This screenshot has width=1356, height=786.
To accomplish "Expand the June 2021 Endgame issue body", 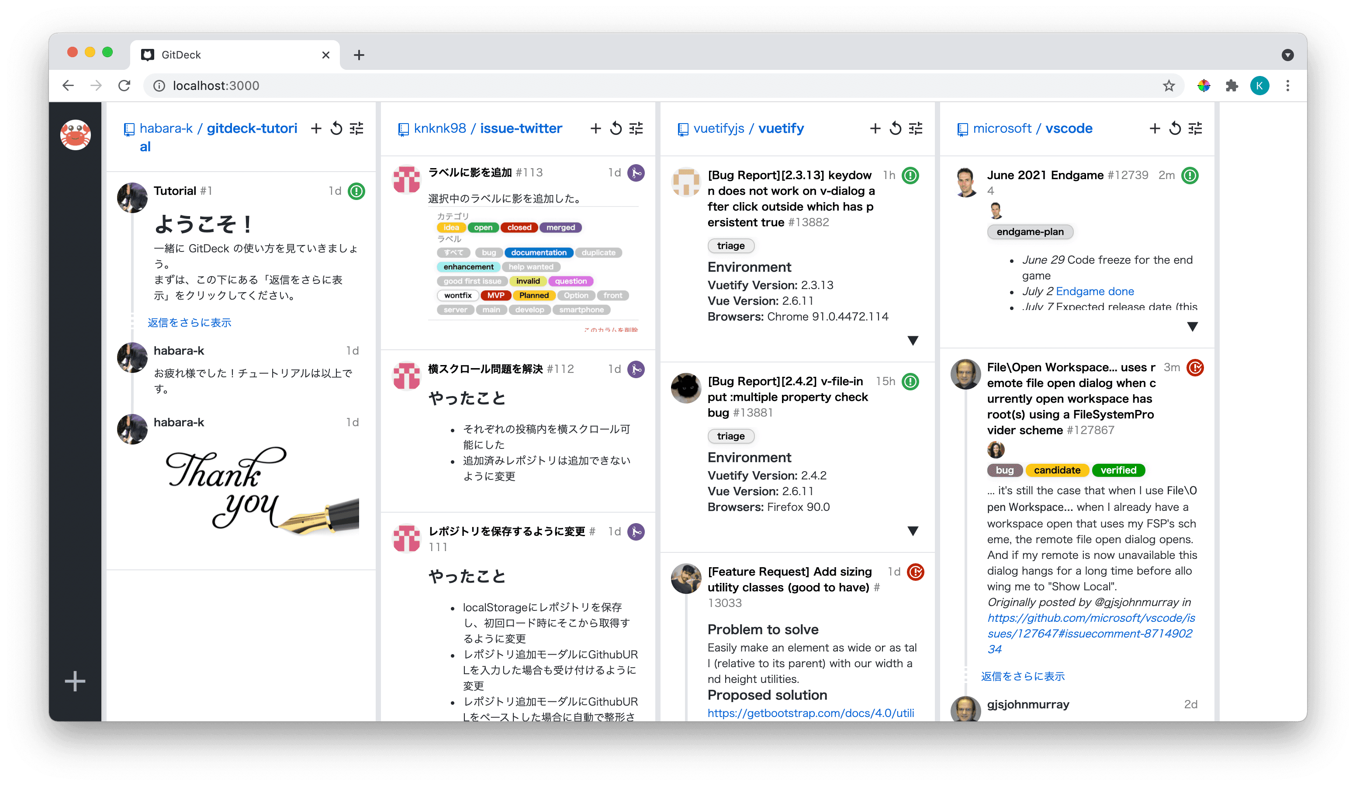I will click(1193, 327).
